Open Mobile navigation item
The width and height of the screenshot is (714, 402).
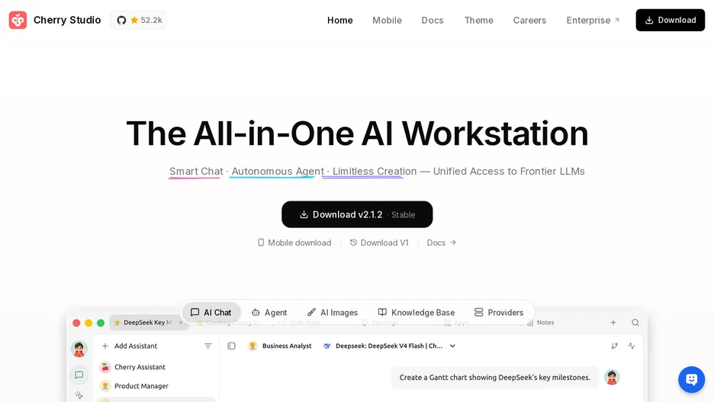click(387, 20)
